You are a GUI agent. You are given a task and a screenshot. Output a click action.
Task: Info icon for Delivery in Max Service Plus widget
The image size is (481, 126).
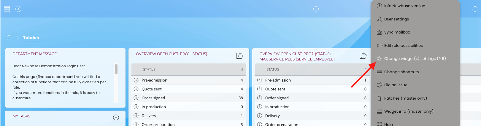(x=260, y=116)
